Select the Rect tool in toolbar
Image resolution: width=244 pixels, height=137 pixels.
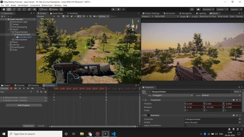point(24,9)
